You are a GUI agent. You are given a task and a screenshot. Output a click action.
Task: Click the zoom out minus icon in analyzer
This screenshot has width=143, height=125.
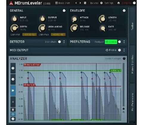pyautogui.click(x=13, y=79)
